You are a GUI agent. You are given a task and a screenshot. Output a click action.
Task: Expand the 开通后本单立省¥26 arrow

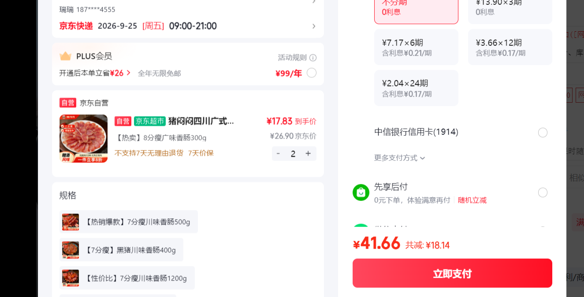click(129, 73)
